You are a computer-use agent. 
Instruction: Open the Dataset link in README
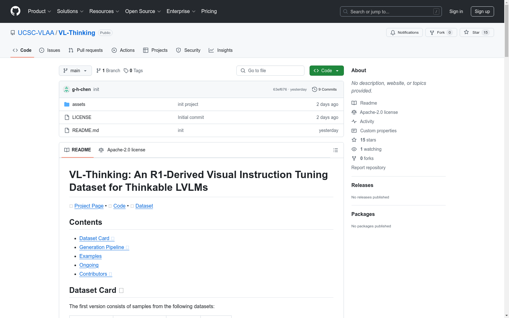(x=144, y=206)
